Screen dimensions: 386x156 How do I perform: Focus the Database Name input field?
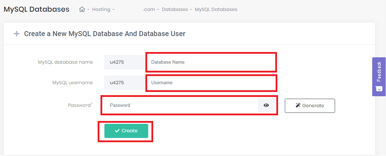pos(211,62)
